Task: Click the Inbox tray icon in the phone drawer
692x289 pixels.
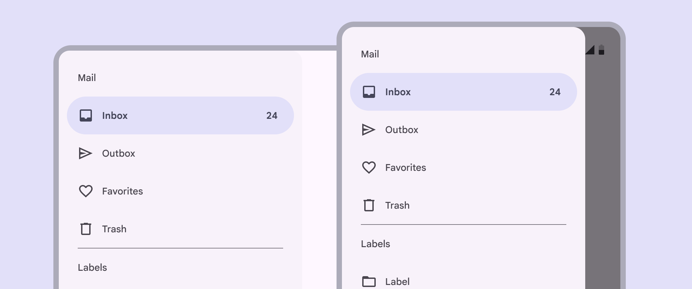Action: 369,92
